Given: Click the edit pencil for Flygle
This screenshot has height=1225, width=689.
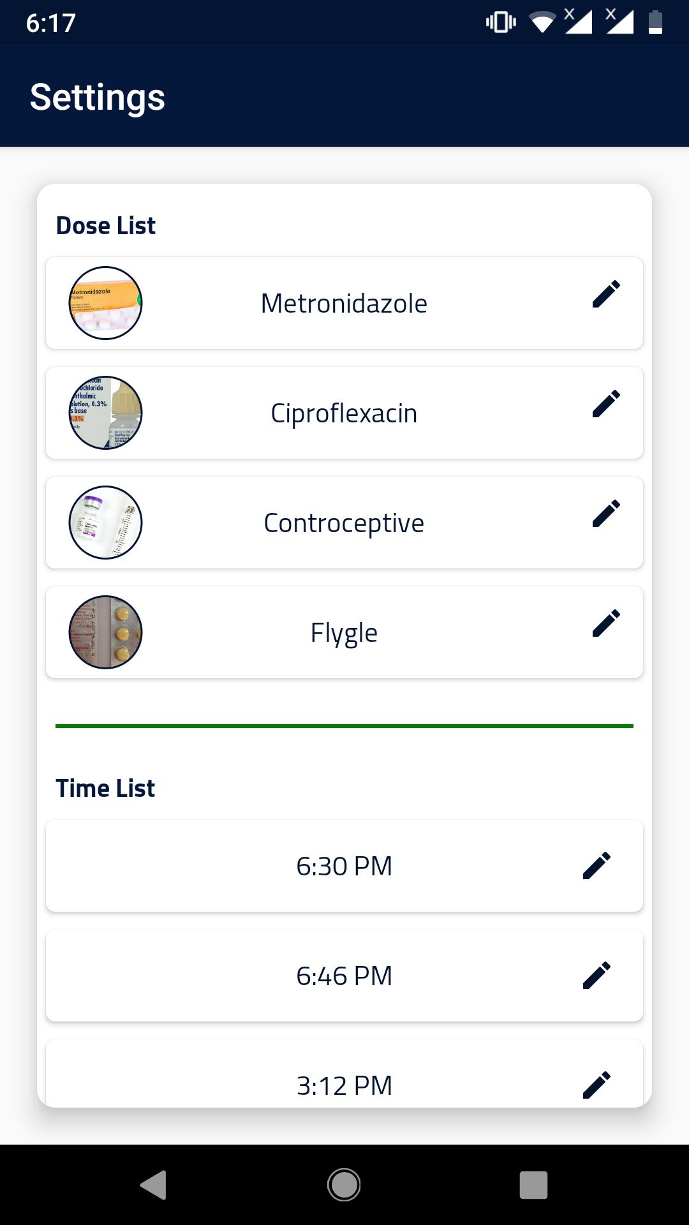Looking at the screenshot, I should tap(606, 623).
